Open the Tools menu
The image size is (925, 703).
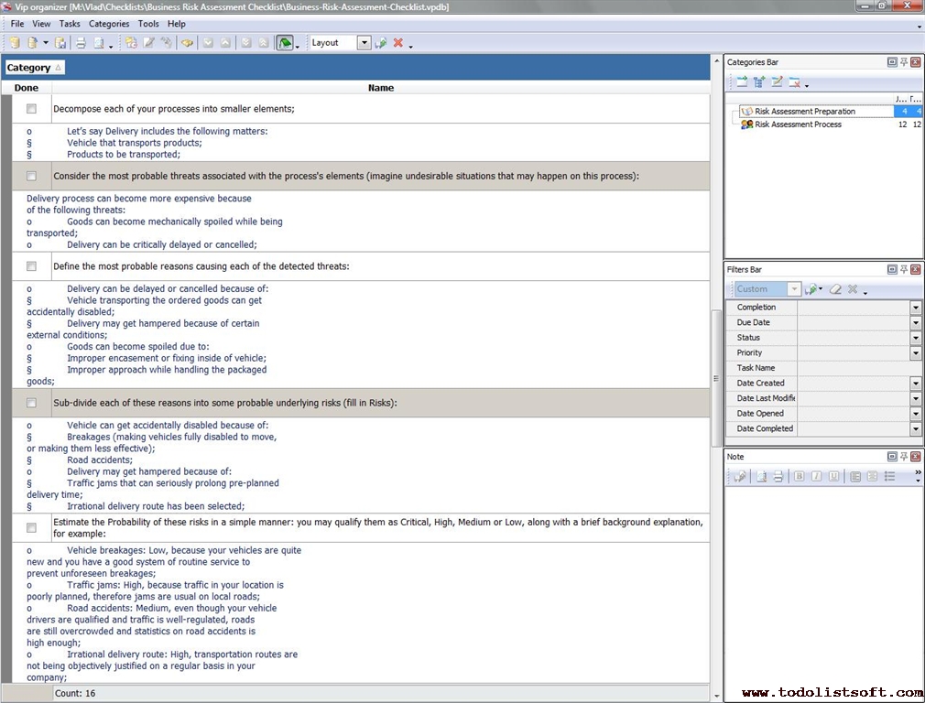click(x=148, y=24)
